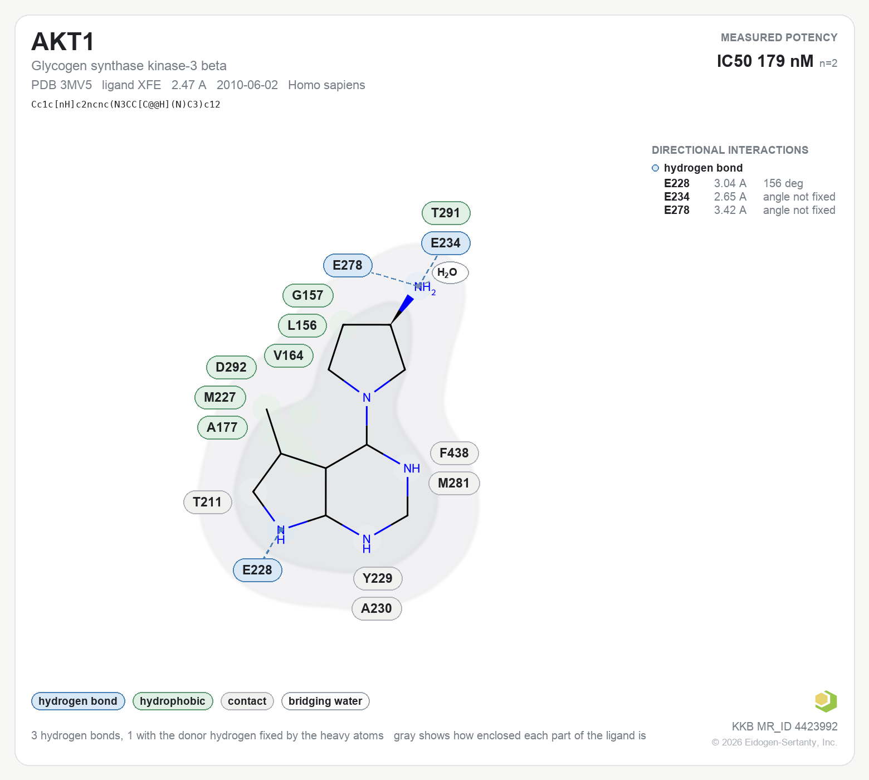The image size is (869, 780).
Task: Click the 156 deg angle value
Action: coord(783,183)
